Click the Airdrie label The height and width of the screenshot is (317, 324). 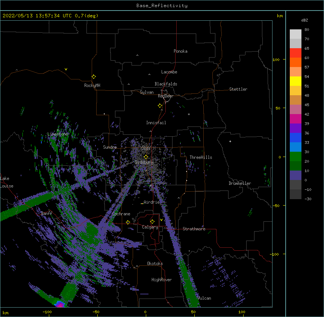coord(151,202)
